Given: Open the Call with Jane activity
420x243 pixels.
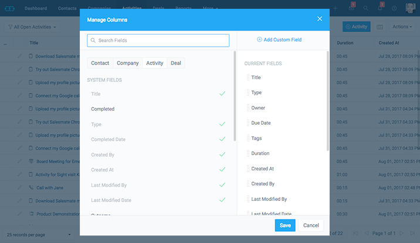Looking at the screenshot, I should [50, 187].
